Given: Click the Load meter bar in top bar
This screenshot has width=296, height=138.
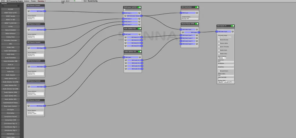Looking at the screenshot, I should pos(77,1).
